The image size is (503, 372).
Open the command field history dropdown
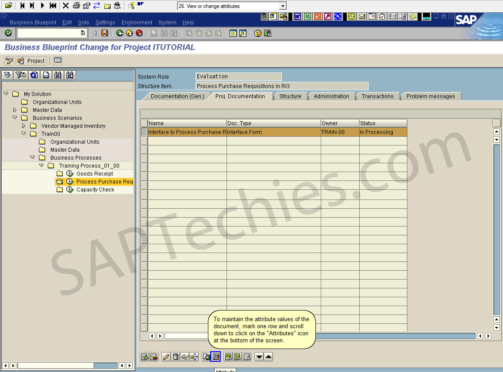click(83, 33)
